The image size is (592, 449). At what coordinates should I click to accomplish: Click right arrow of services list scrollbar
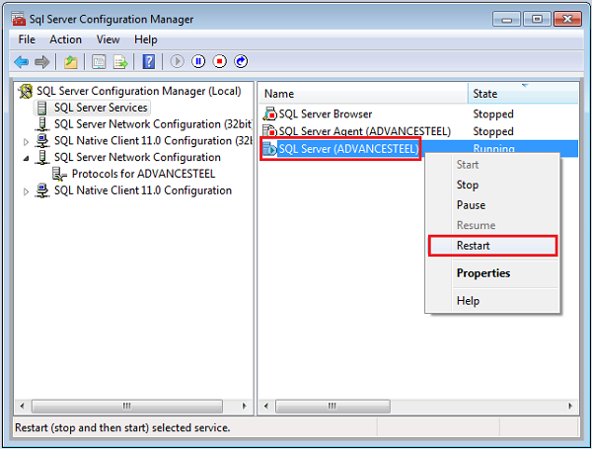570,406
